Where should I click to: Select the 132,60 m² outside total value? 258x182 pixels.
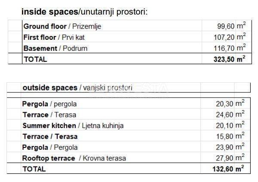click(x=228, y=169)
